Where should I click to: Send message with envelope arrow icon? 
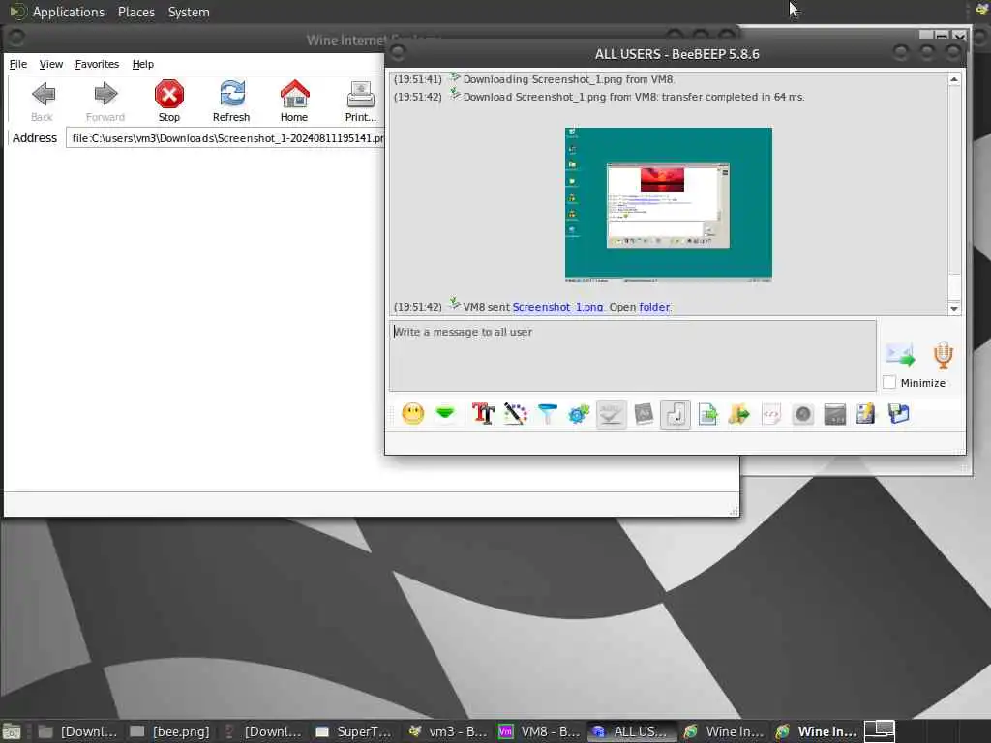901,354
